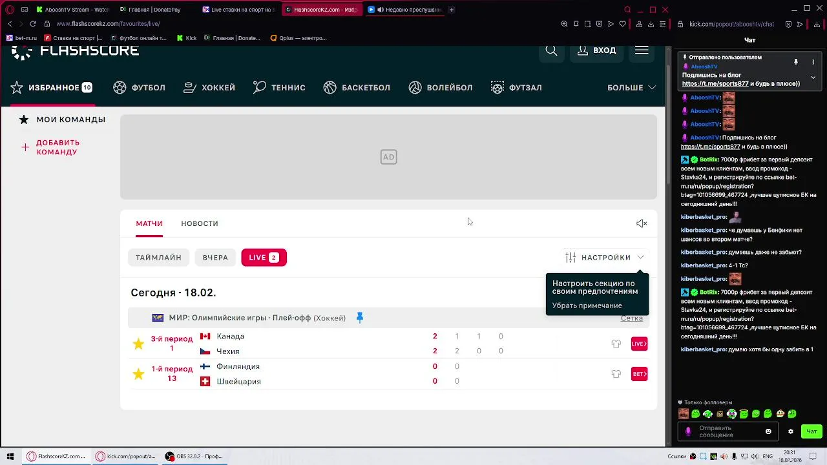Select the LIVE filter
Screen dimensions: 827x465
click(264, 258)
